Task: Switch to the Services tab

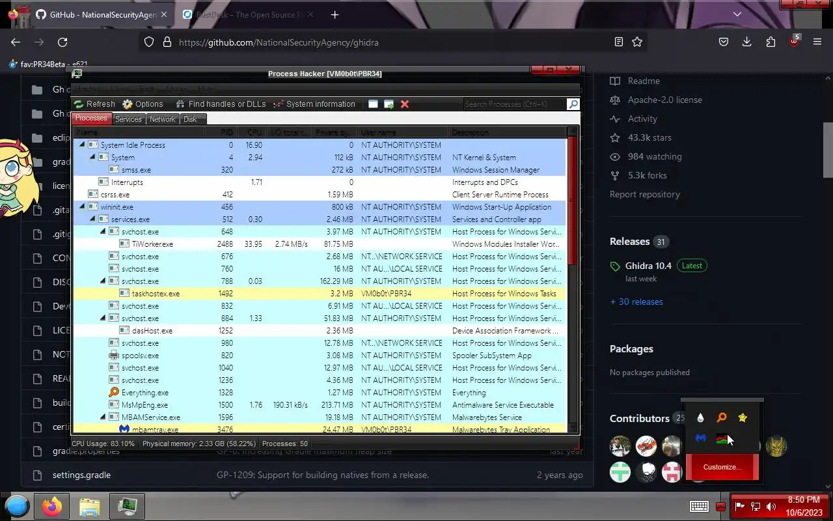Action: tap(128, 119)
